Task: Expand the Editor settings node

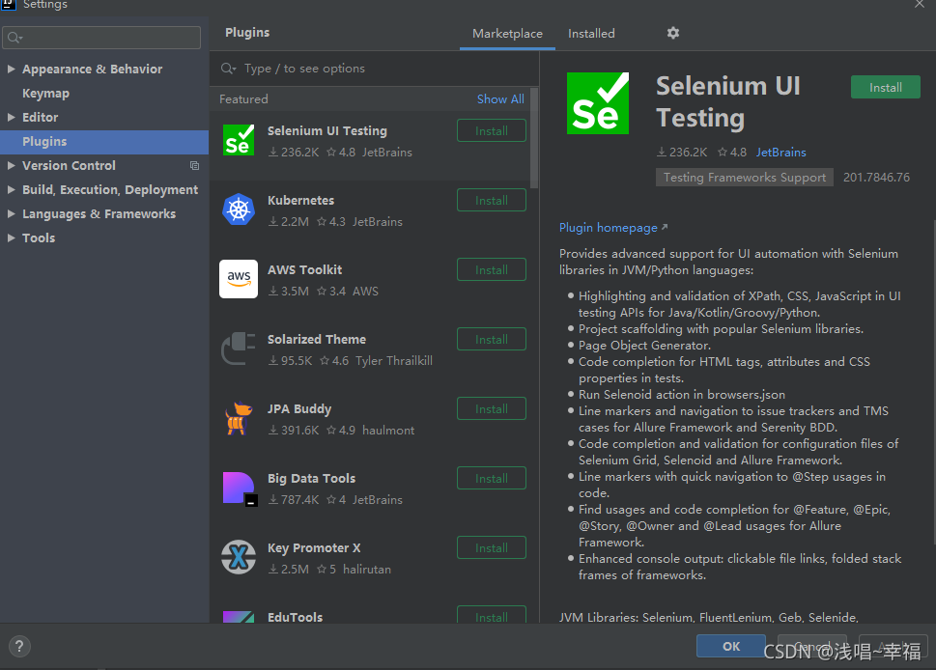Action: [x=12, y=118]
